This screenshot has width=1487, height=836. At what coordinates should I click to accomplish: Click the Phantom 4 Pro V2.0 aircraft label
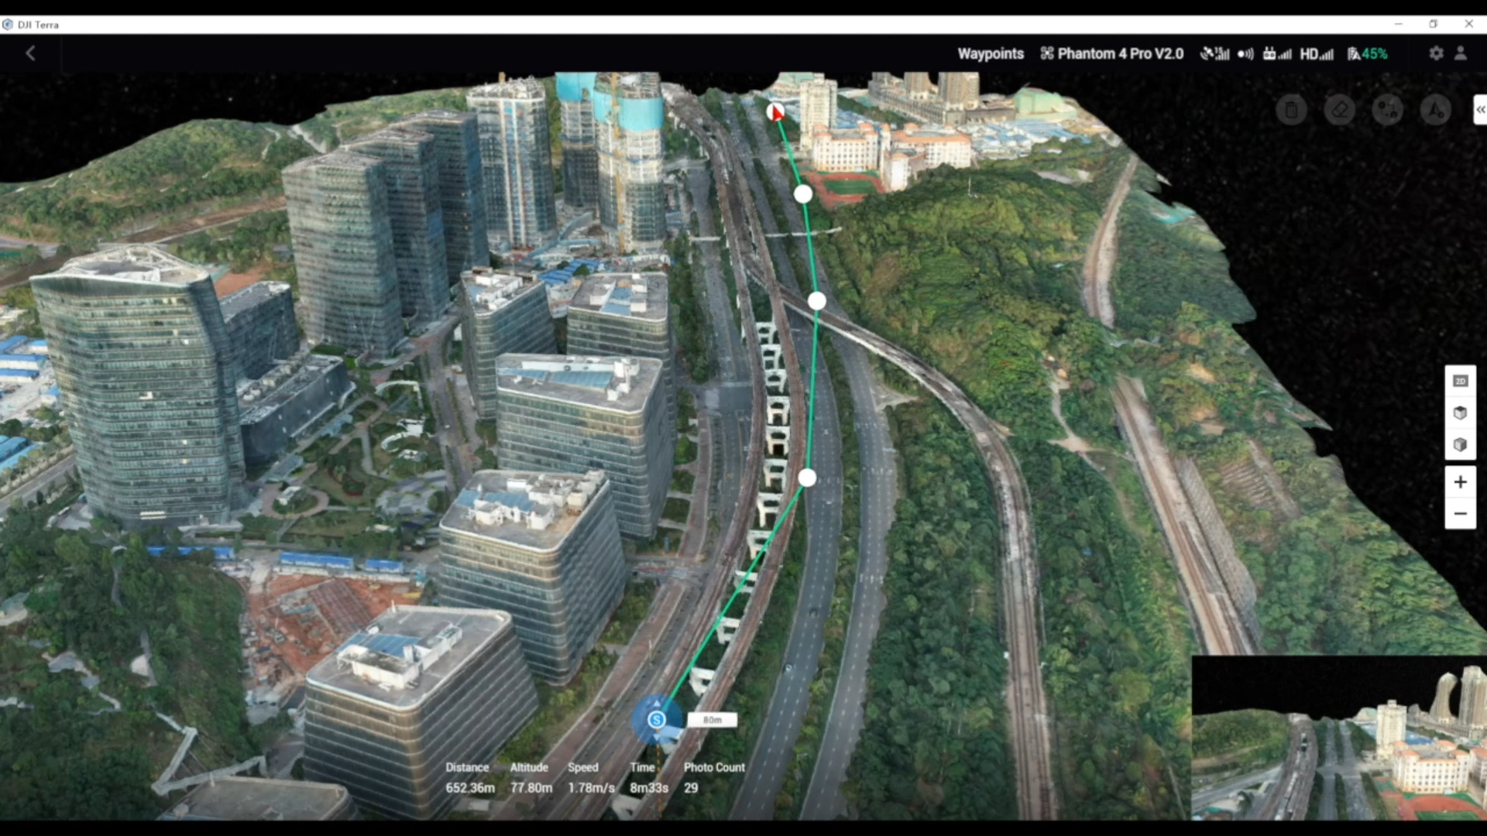point(1112,53)
